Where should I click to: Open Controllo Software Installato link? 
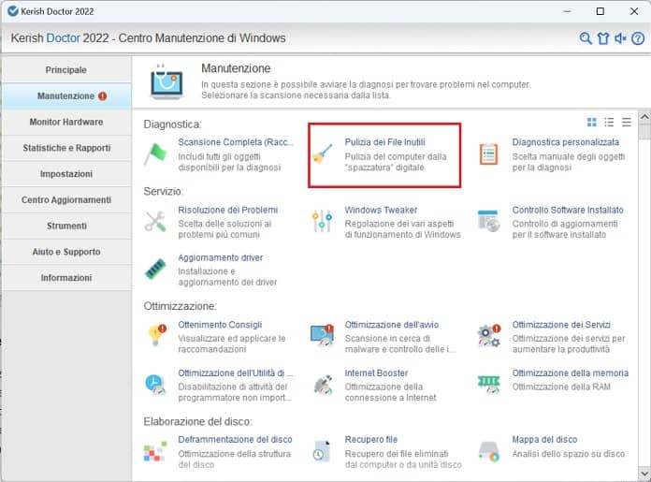tap(568, 210)
